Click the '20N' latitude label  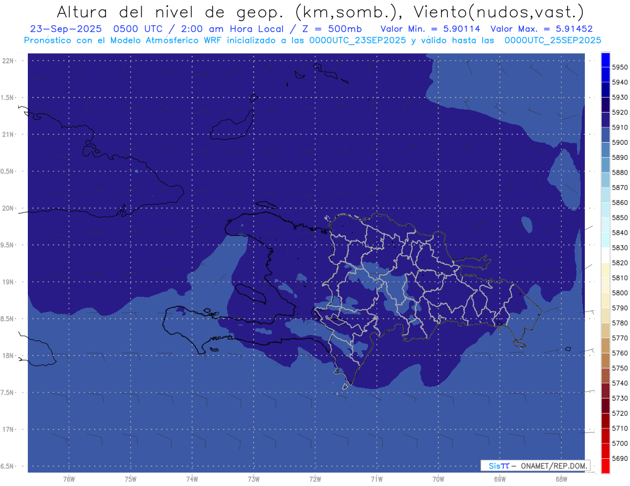7,208
